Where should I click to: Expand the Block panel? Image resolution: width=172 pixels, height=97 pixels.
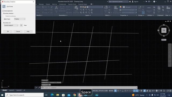pos(108,15)
